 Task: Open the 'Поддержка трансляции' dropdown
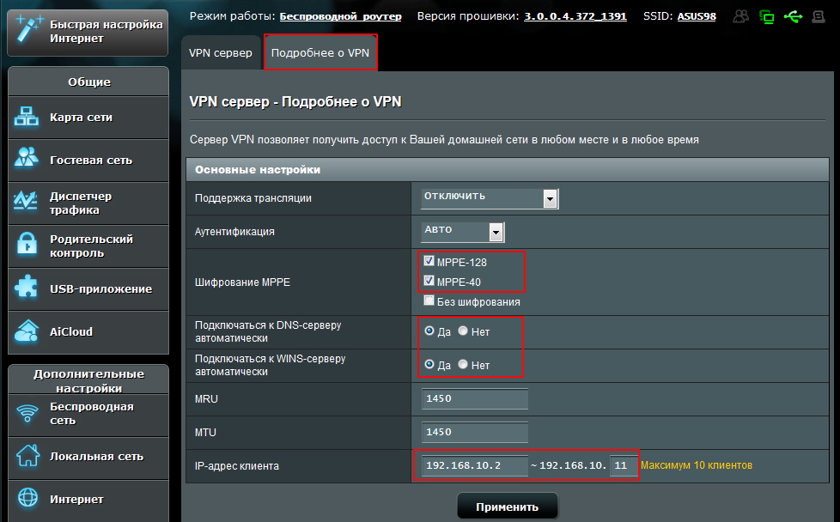[x=490, y=198]
